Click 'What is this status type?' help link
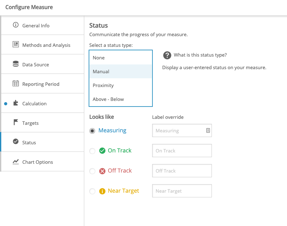 200,55
